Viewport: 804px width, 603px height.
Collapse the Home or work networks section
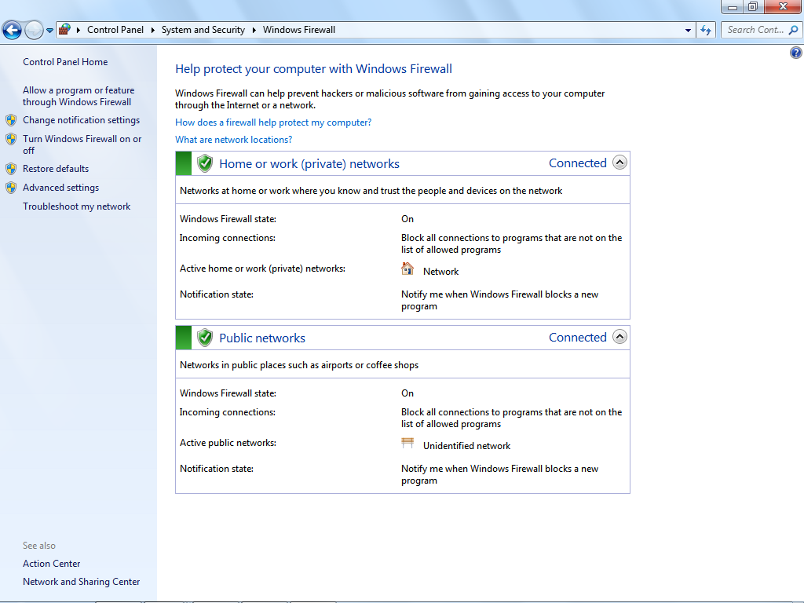(x=619, y=163)
